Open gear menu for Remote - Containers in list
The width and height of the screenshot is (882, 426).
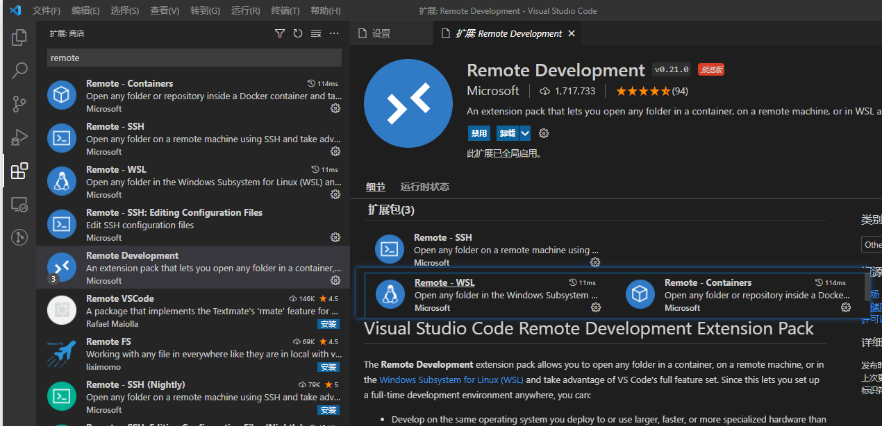pos(335,108)
